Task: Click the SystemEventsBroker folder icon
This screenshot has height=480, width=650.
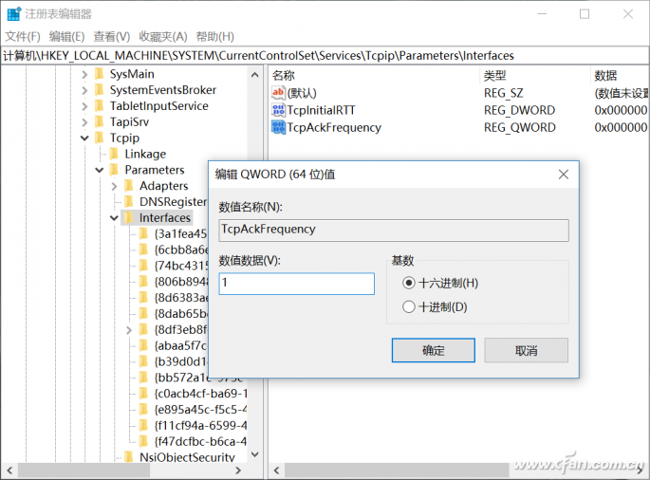Action: tap(99, 90)
